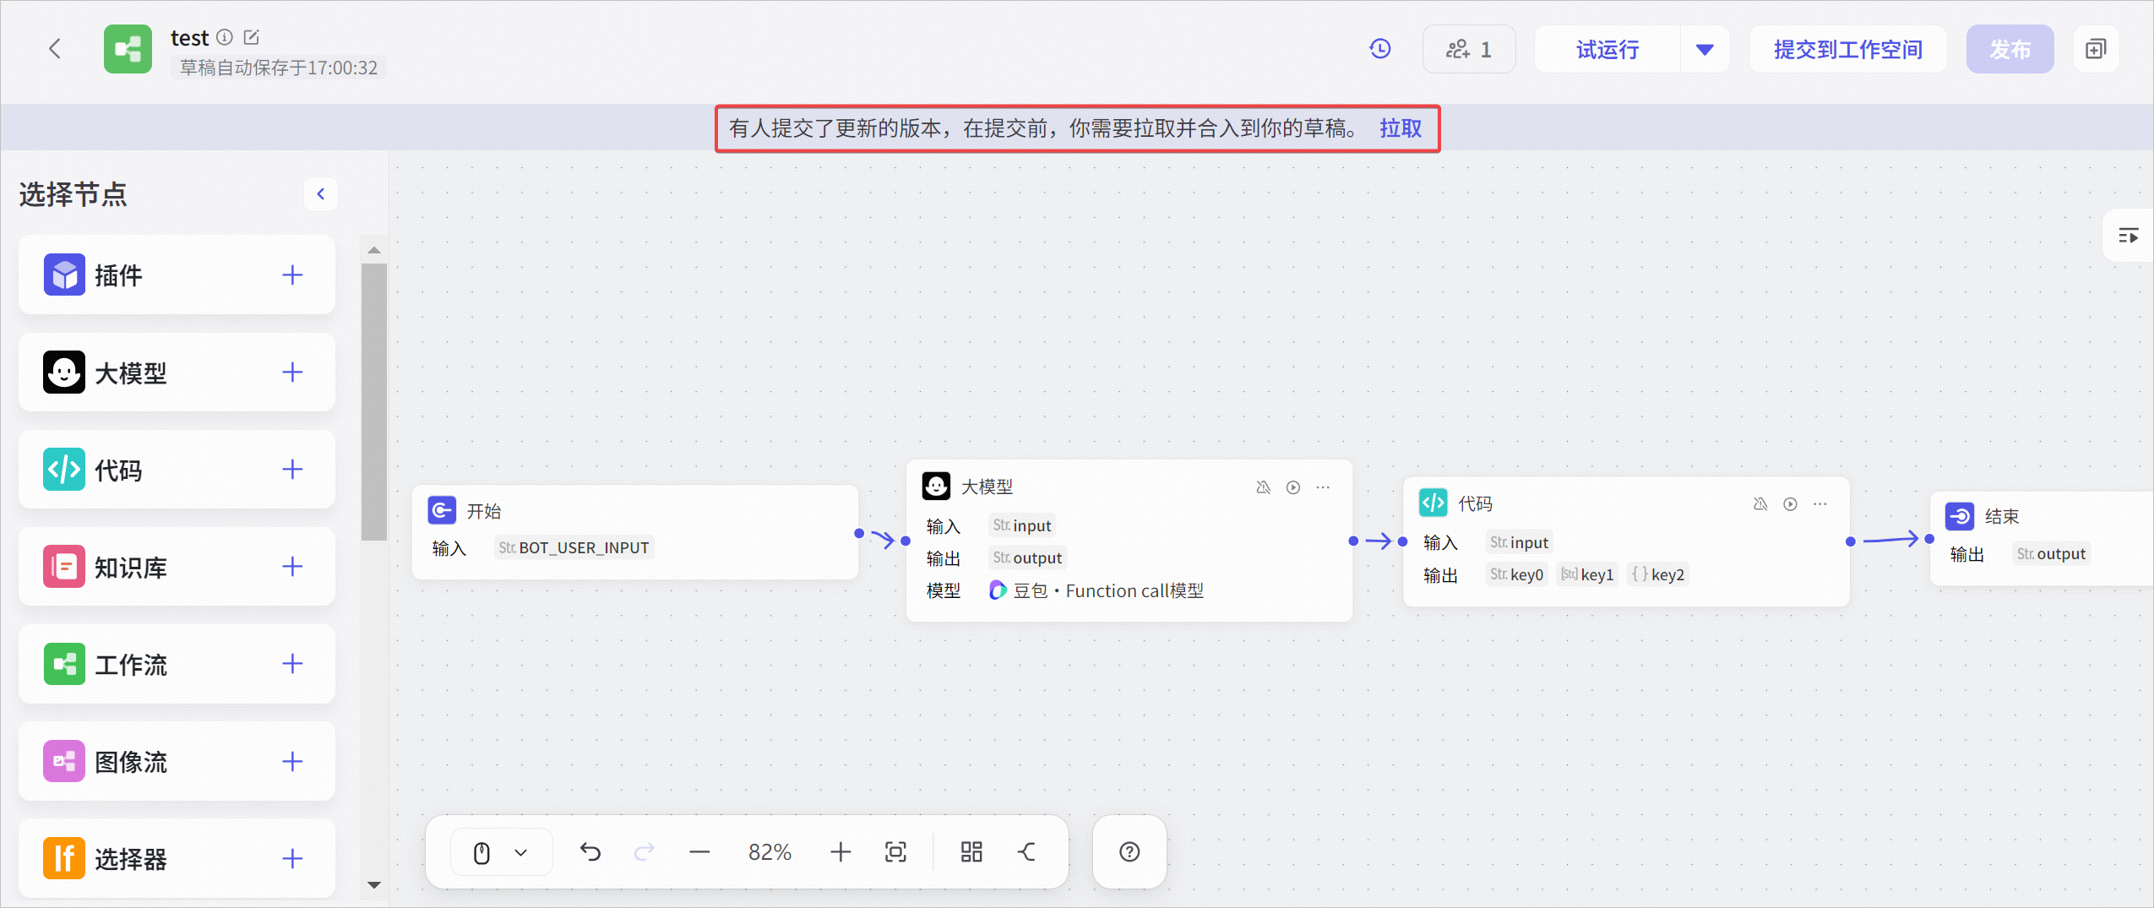This screenshot has height=908, width=2154.
Task: Click key2 output tag in 代码 node
Action: click(1658, 574)
